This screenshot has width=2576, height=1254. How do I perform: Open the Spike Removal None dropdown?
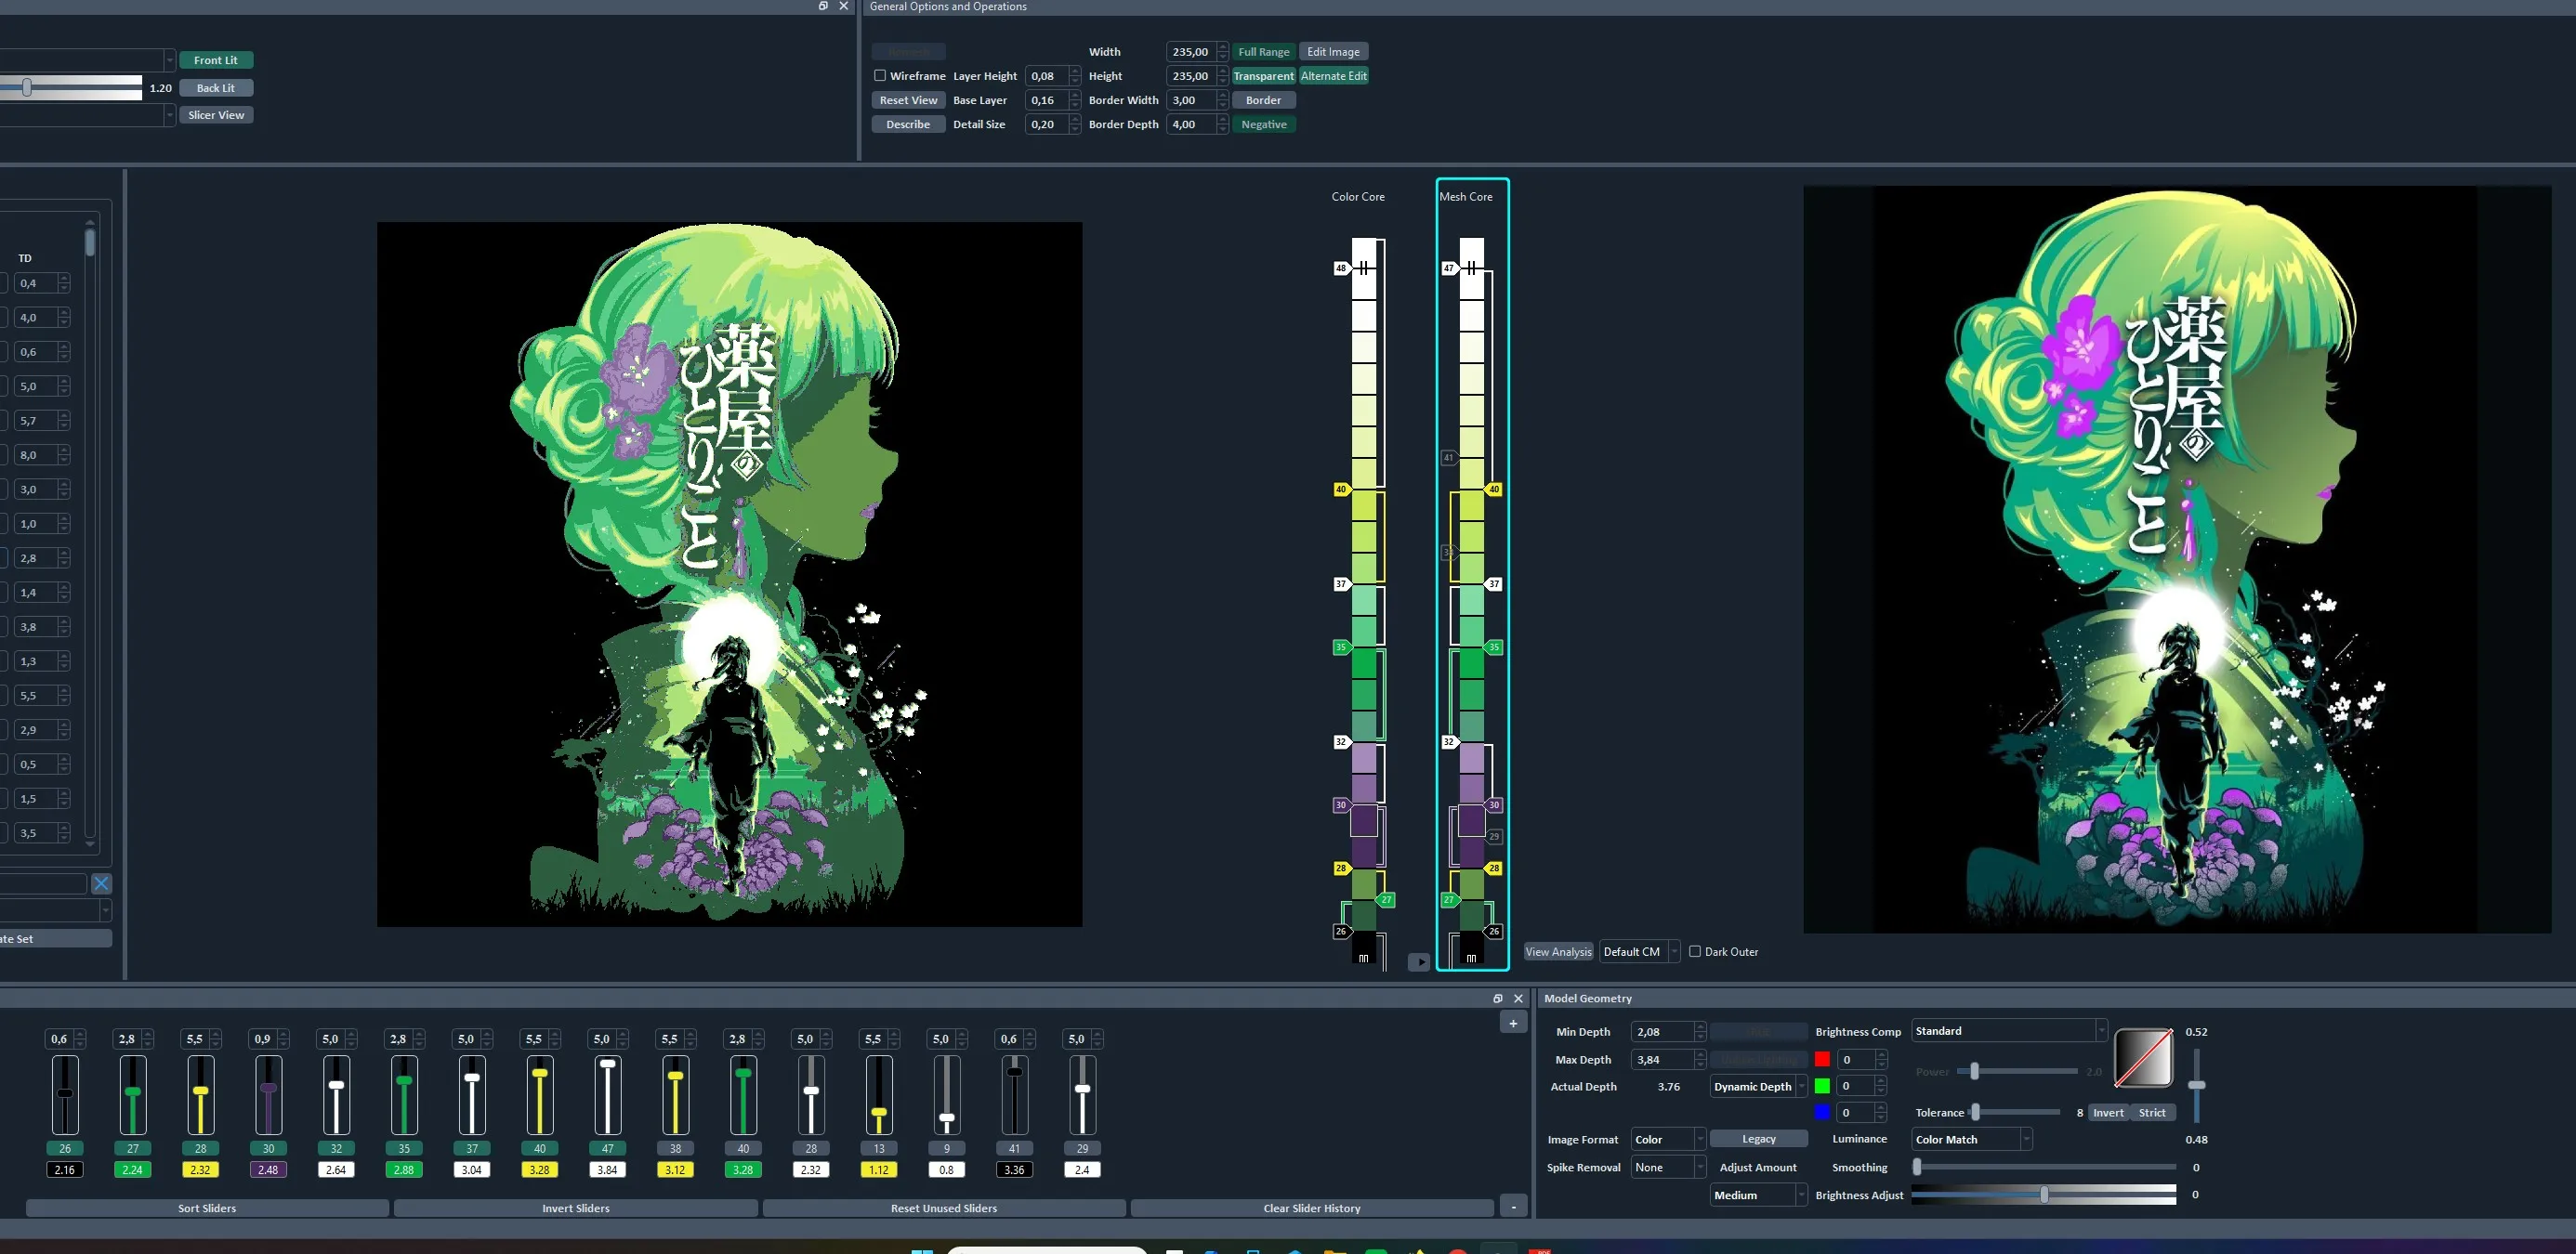click(1667, 1167)
